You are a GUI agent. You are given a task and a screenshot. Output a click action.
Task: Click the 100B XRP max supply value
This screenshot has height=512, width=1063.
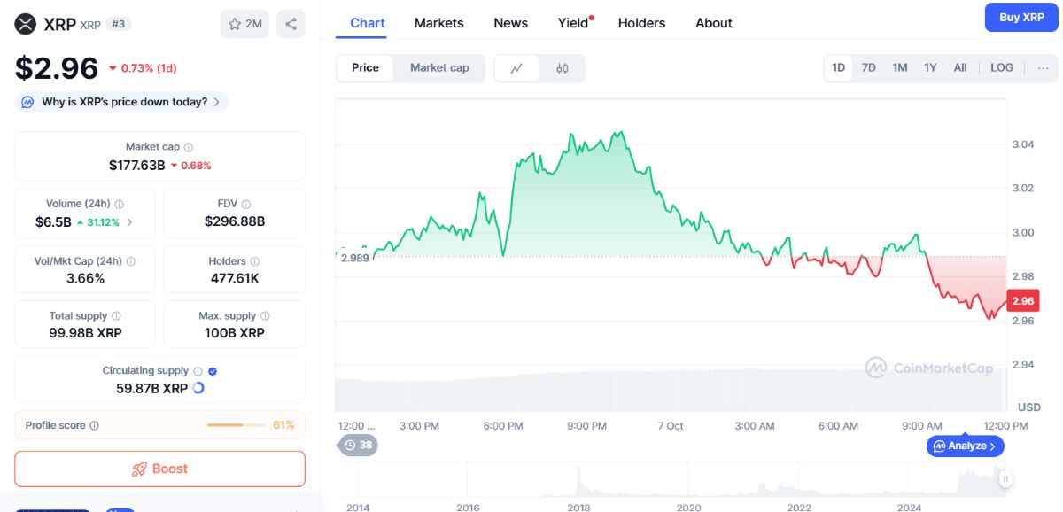pos(235,333)
